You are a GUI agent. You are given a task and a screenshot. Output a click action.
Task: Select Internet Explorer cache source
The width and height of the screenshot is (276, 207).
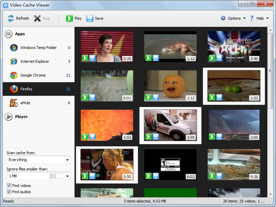click(x=39, y=61)
